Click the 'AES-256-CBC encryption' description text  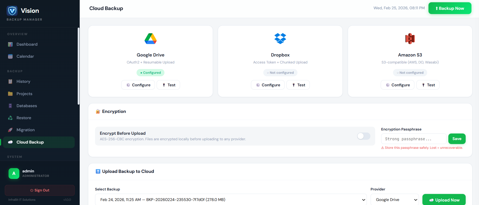point(173,139)
